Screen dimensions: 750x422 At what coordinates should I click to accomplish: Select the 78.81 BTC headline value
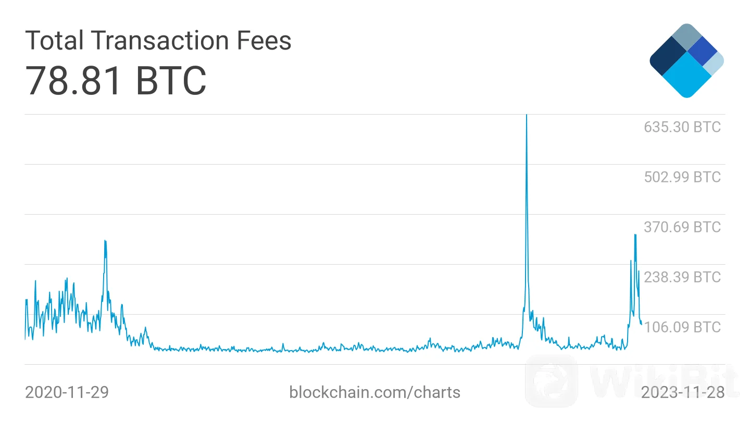coord(116,81)
